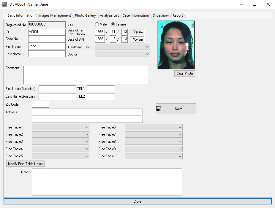This screenshot has width=275, height=208.
Task: Click the Registered No. field
Action: pos(47,25)
